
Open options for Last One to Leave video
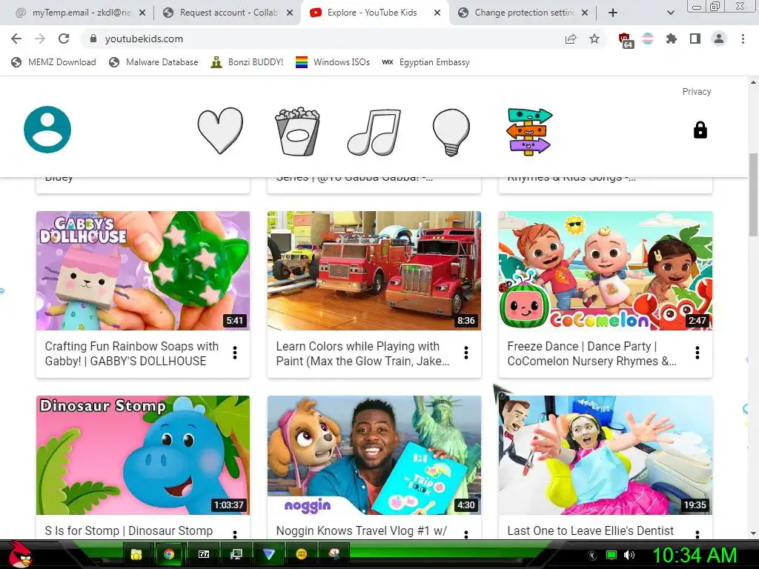[x=697, y=534]
